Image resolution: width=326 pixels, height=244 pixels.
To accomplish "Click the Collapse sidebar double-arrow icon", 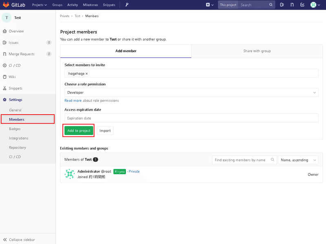I will (5, 240).
